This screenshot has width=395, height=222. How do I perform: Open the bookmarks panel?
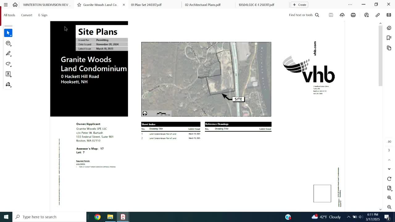(389, 38)
